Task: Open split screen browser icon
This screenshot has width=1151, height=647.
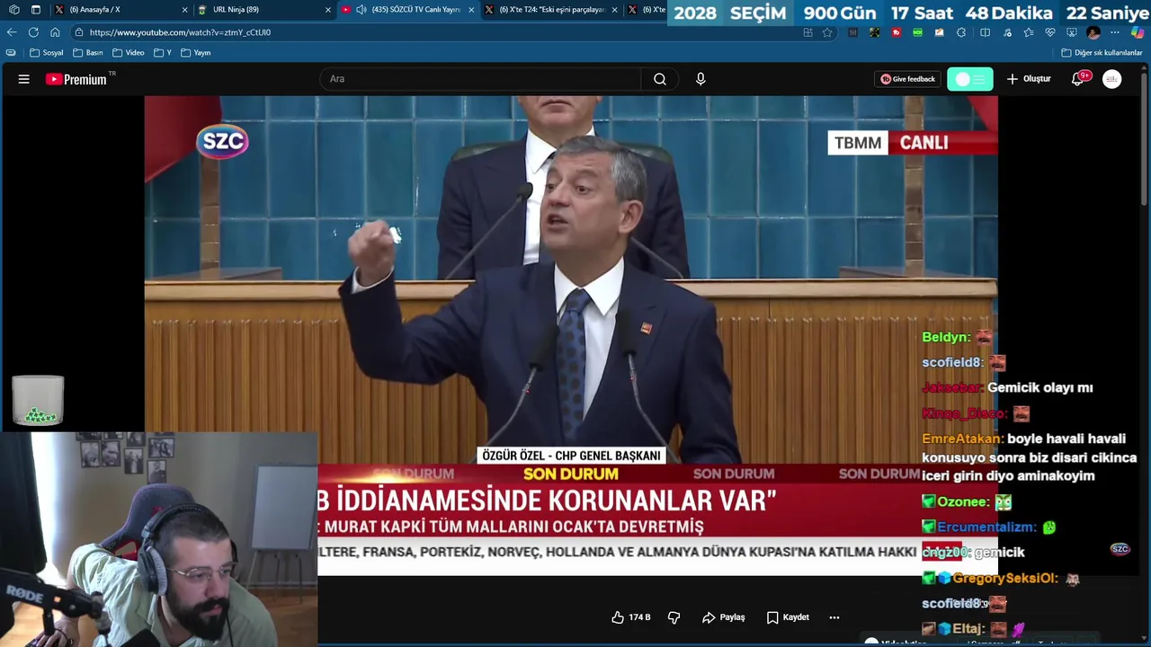Action: (985, 32)
